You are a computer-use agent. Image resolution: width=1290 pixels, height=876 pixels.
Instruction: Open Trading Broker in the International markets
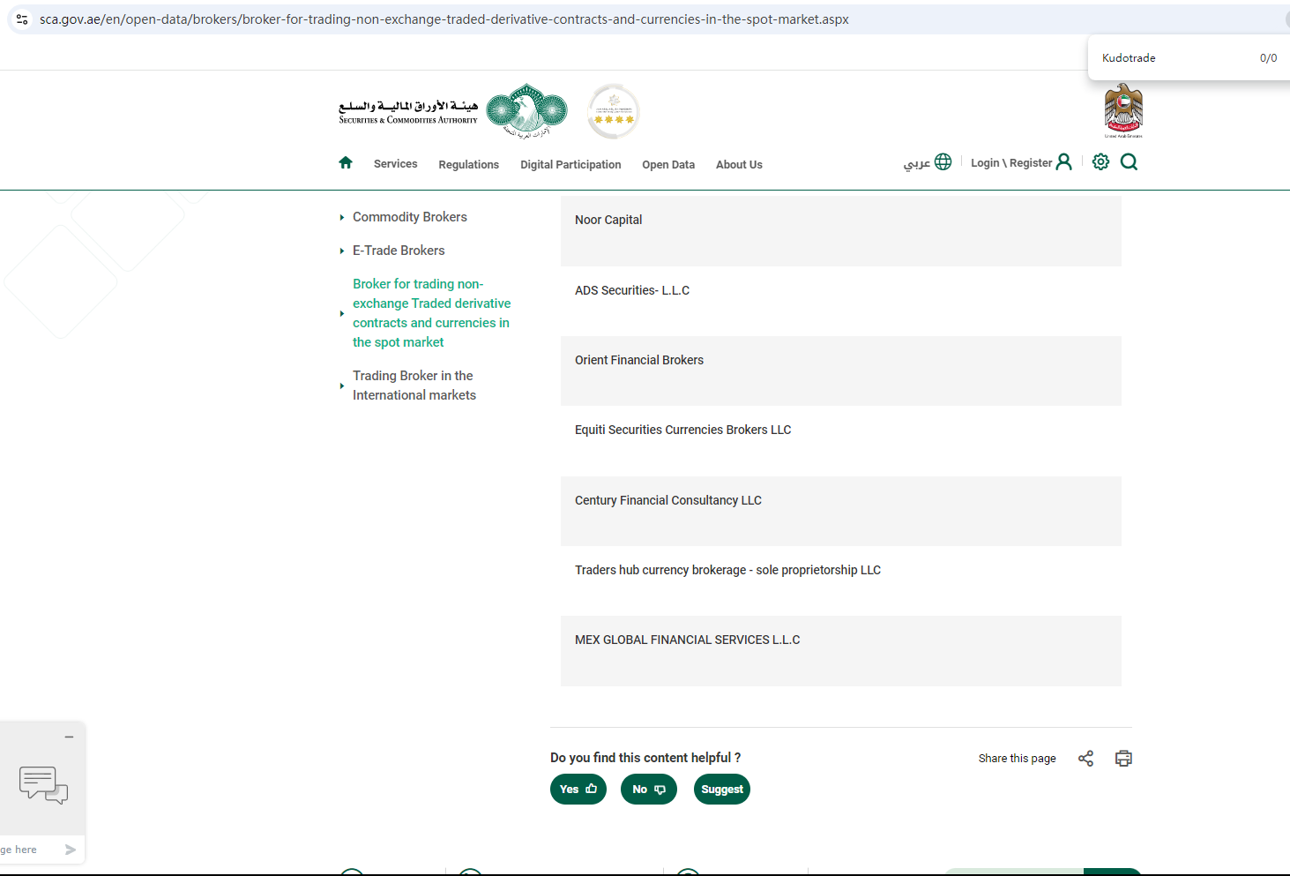pos(414,386)
